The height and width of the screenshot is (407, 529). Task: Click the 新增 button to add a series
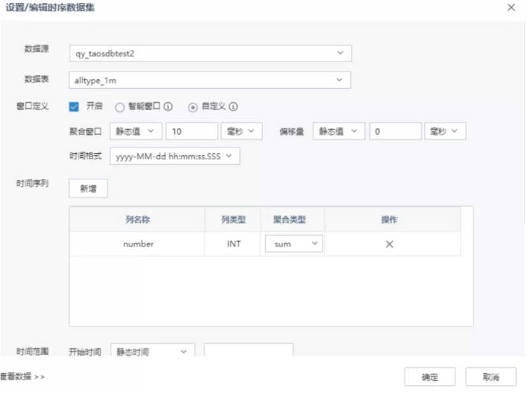[x=88, y=188]
